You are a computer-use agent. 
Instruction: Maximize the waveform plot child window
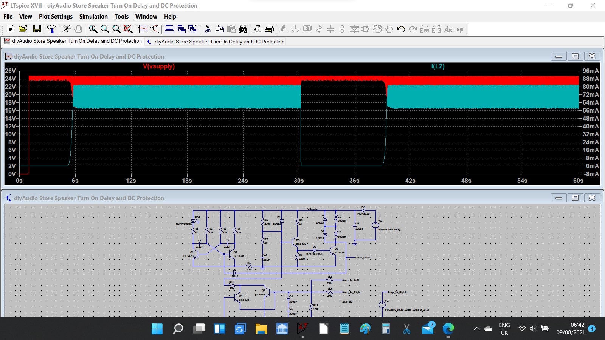tap(575, 56)
